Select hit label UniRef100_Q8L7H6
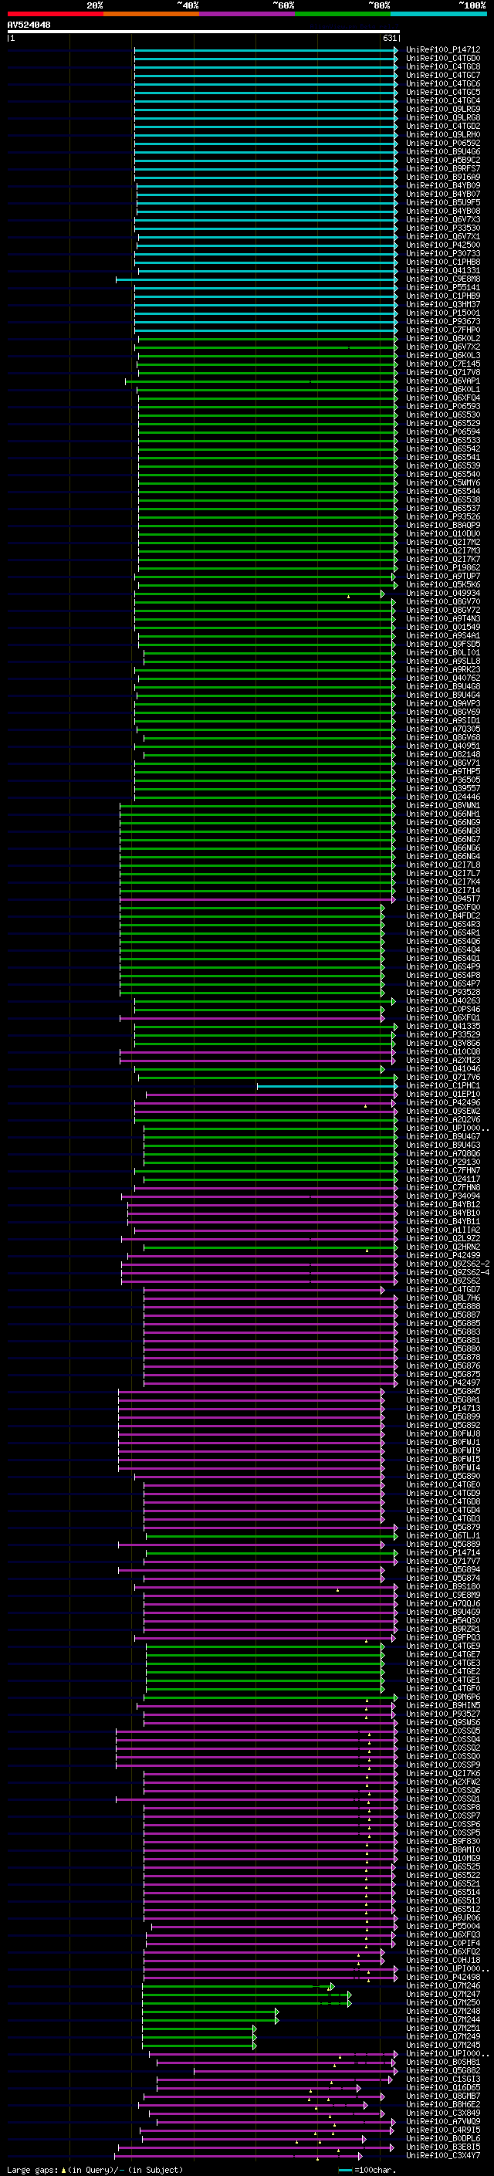 442,1298
